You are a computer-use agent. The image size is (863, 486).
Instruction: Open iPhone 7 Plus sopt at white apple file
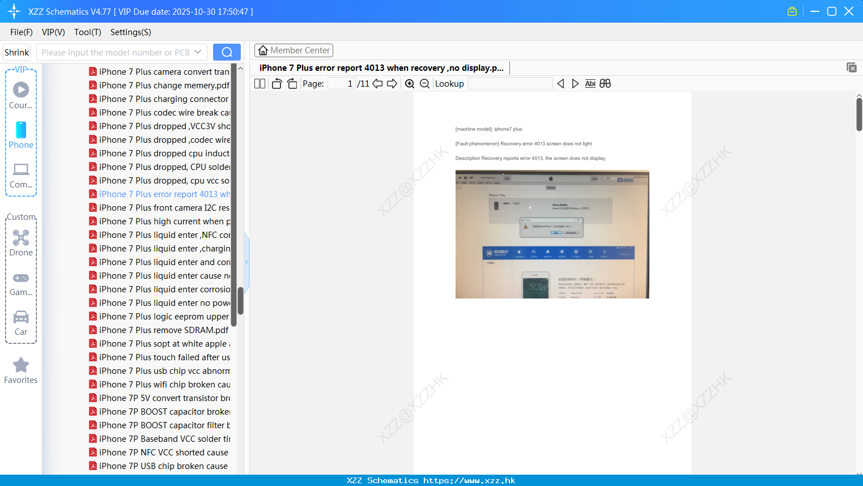click(x=159, y=343)
